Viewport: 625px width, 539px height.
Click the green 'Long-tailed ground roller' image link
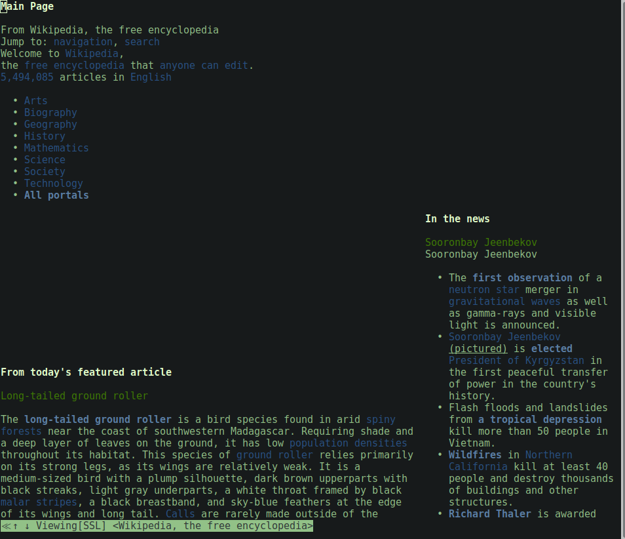click(x=75, y=396)
